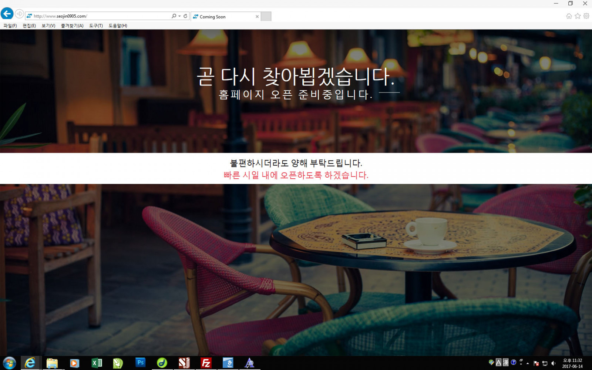Image resolution: width=592 pixels, height=370 pixels.
Task: Click the browser Back arrow button
Action: 7,14
